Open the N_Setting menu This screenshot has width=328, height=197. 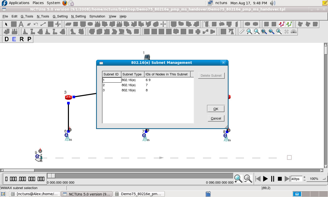(78, 16)
